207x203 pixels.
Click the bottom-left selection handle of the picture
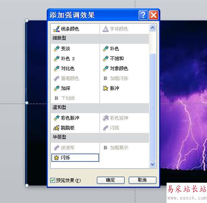27,185
